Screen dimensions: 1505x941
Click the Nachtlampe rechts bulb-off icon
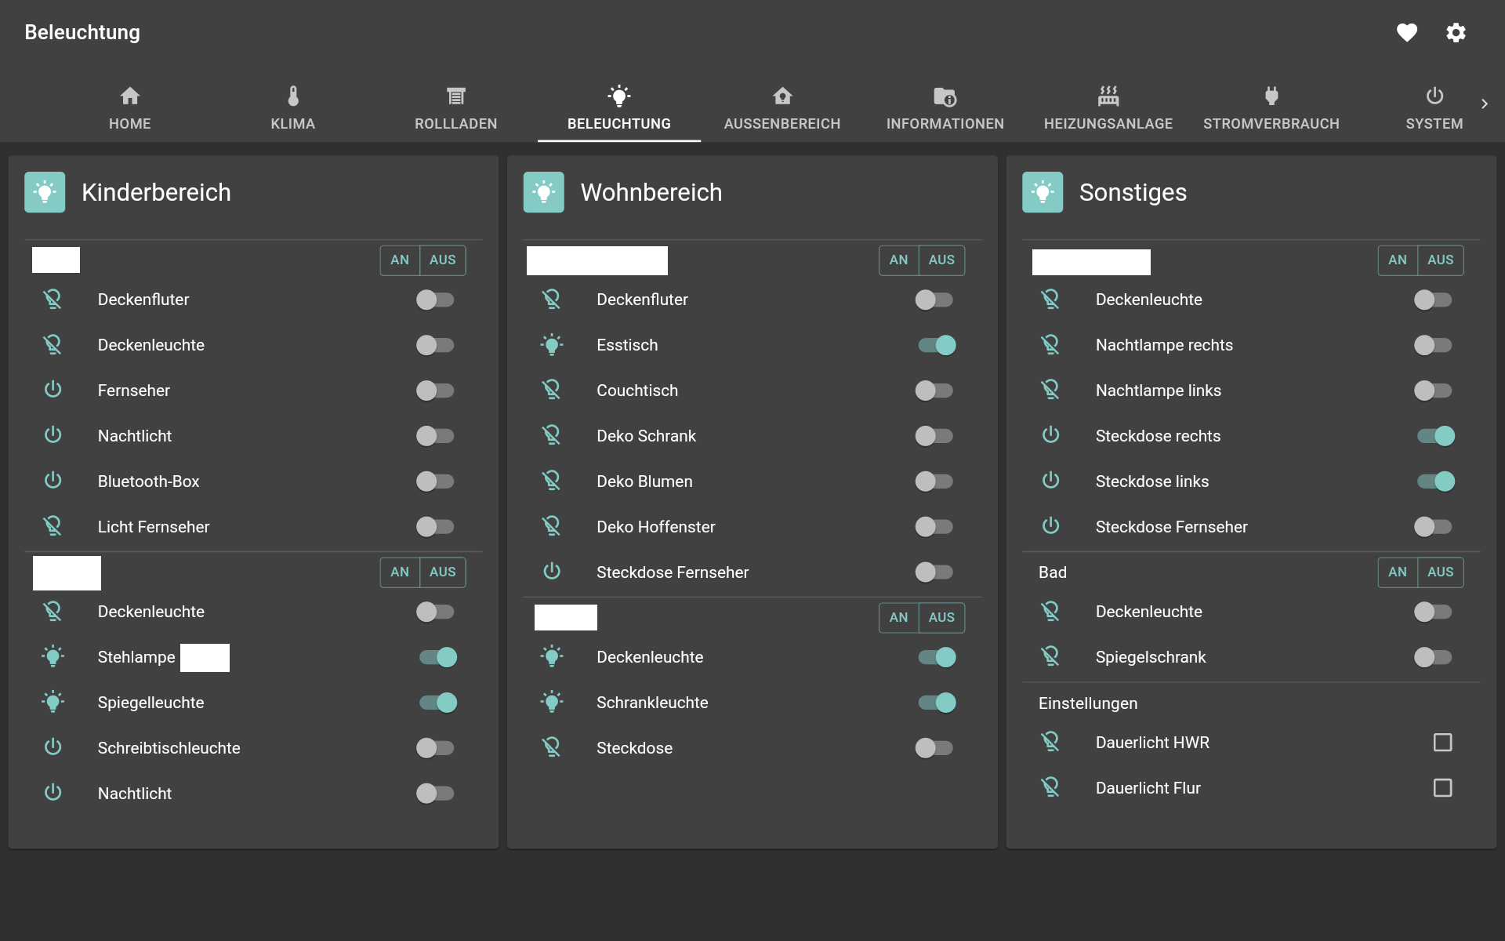[x=1050, y=344]
